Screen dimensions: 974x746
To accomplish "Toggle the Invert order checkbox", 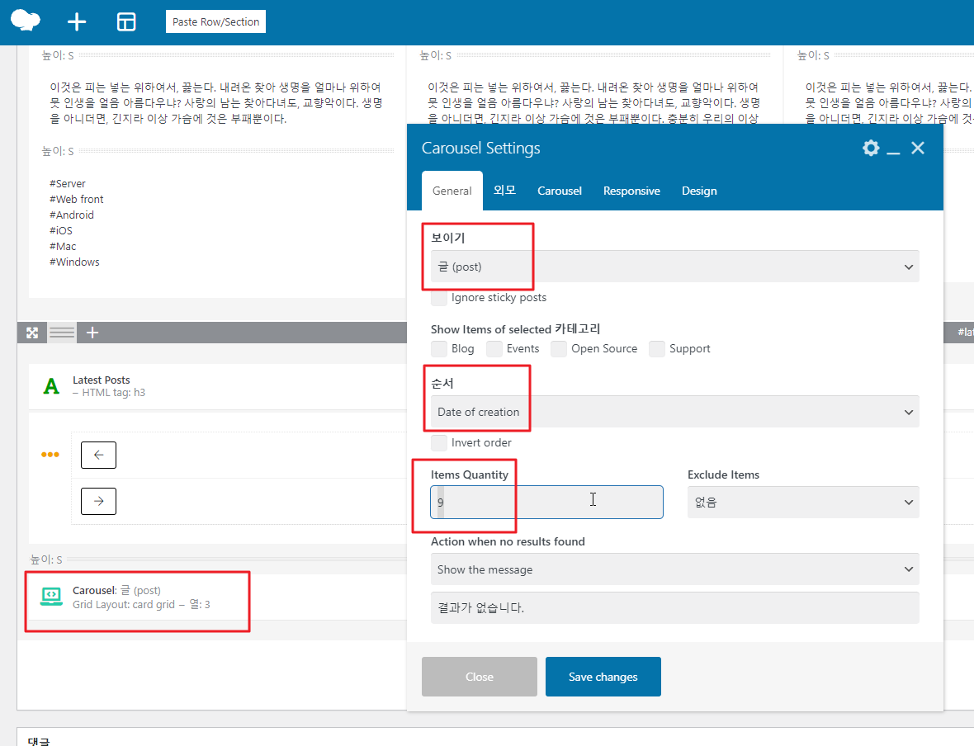I will 439,443.
